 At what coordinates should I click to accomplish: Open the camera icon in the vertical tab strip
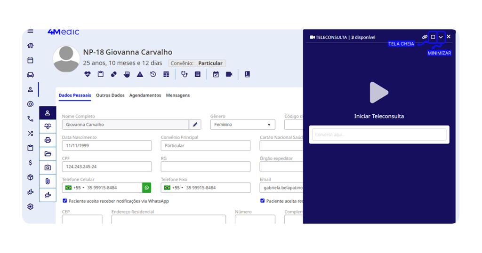click(x=48, y=167)
